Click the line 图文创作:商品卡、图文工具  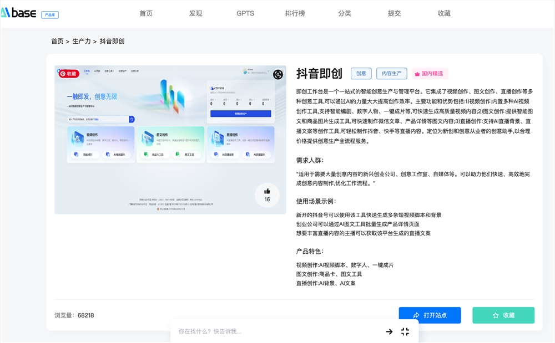coord(329,274)
